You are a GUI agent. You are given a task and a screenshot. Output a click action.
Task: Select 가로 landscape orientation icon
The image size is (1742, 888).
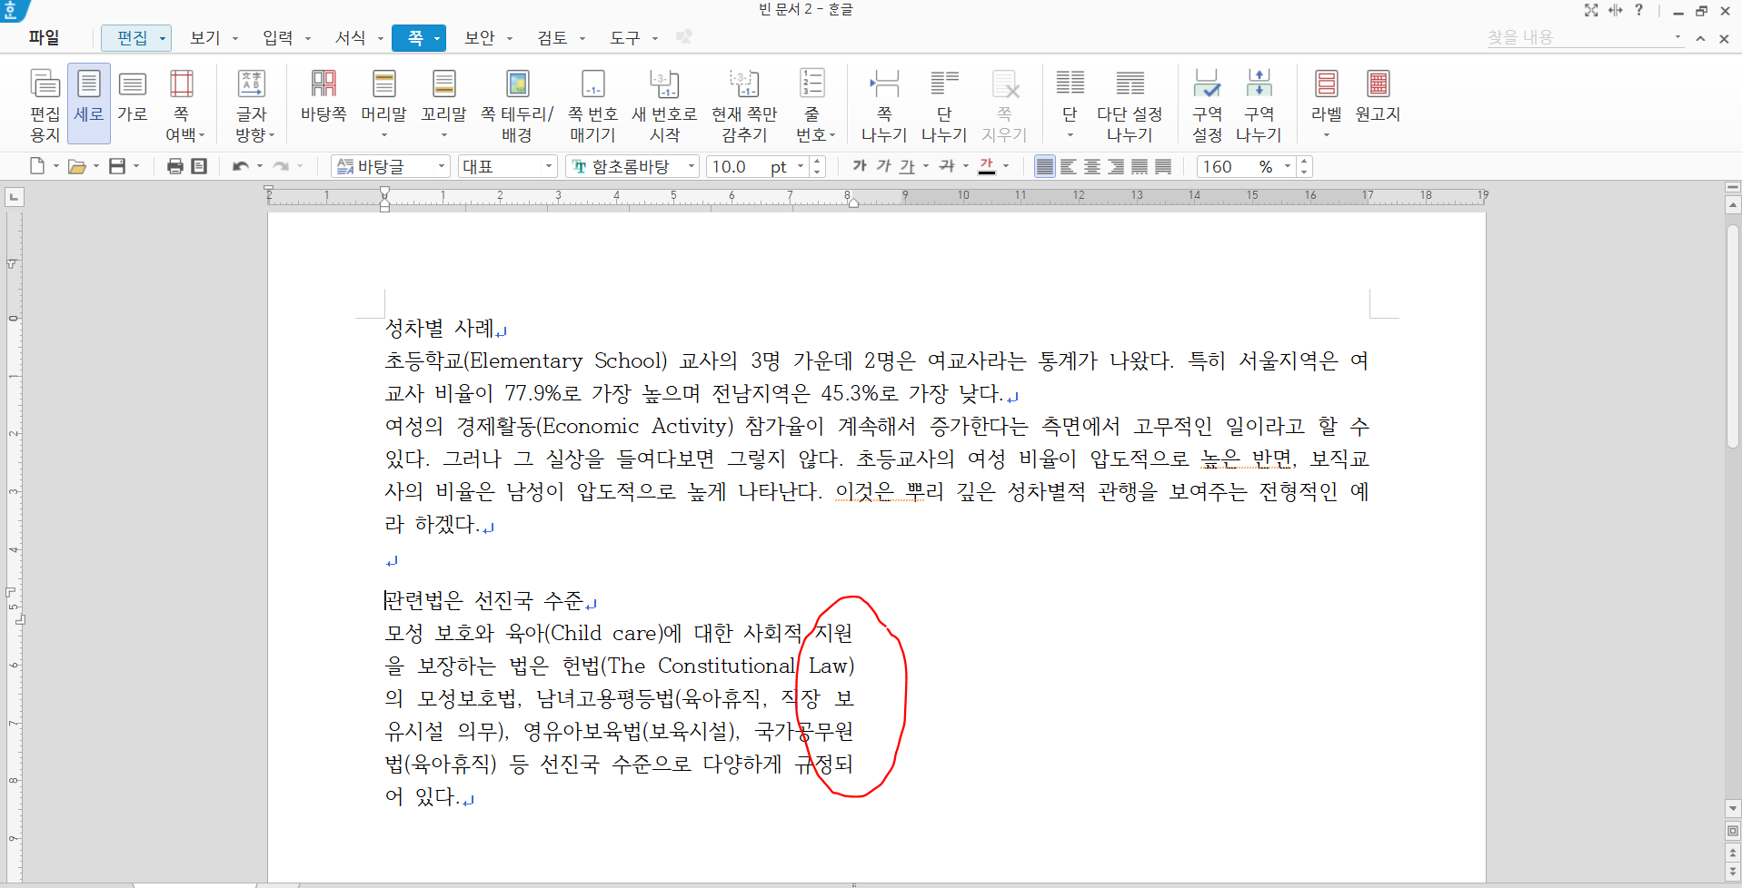click(132, 94)
